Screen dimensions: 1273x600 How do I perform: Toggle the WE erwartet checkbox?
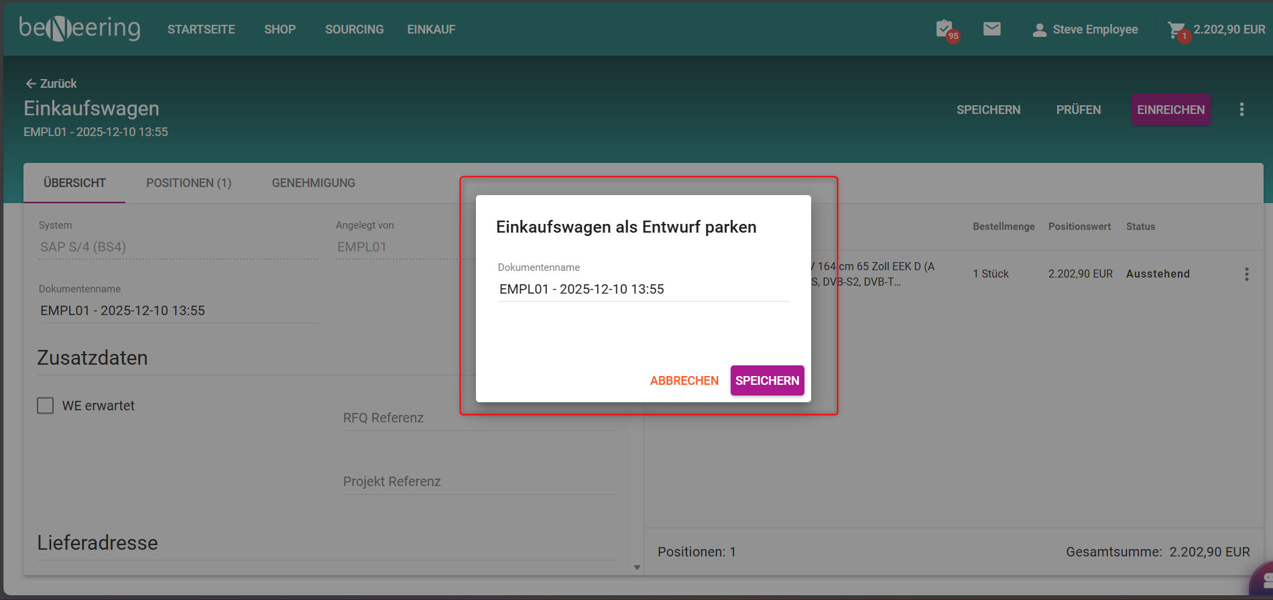[46, 406]
